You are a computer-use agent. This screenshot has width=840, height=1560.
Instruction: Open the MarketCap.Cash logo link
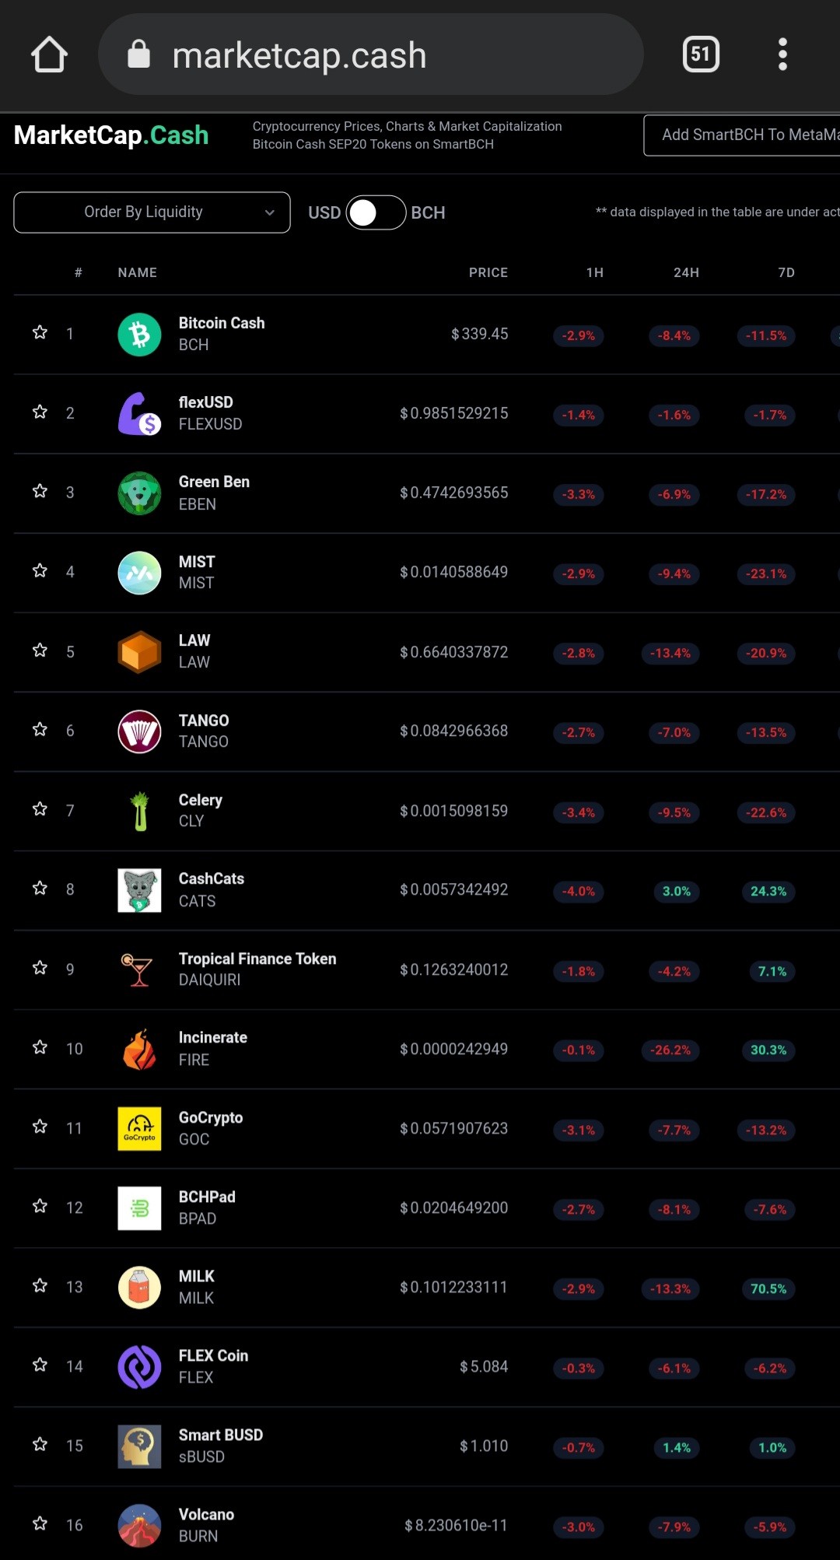pyautogui.click(x=111, y=135)
